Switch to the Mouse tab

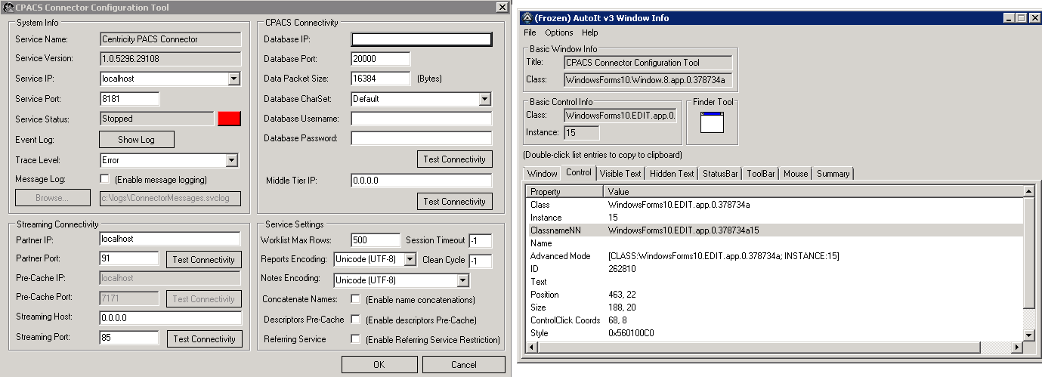point(795,174)
